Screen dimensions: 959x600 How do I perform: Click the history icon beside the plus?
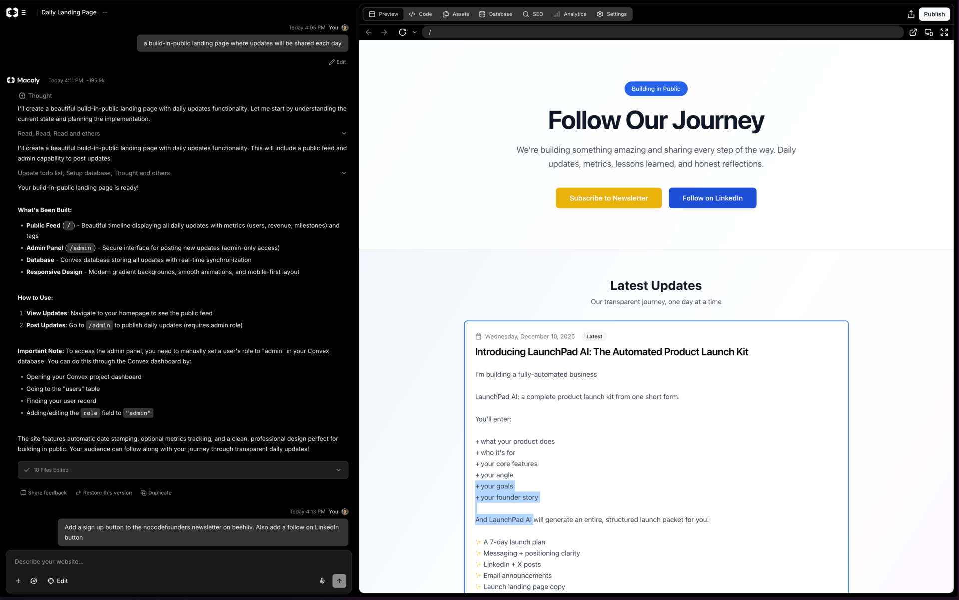point(34,581)
